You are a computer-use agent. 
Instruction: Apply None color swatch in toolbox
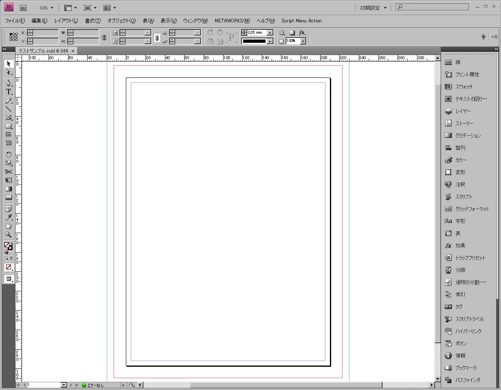coord(8,267)
